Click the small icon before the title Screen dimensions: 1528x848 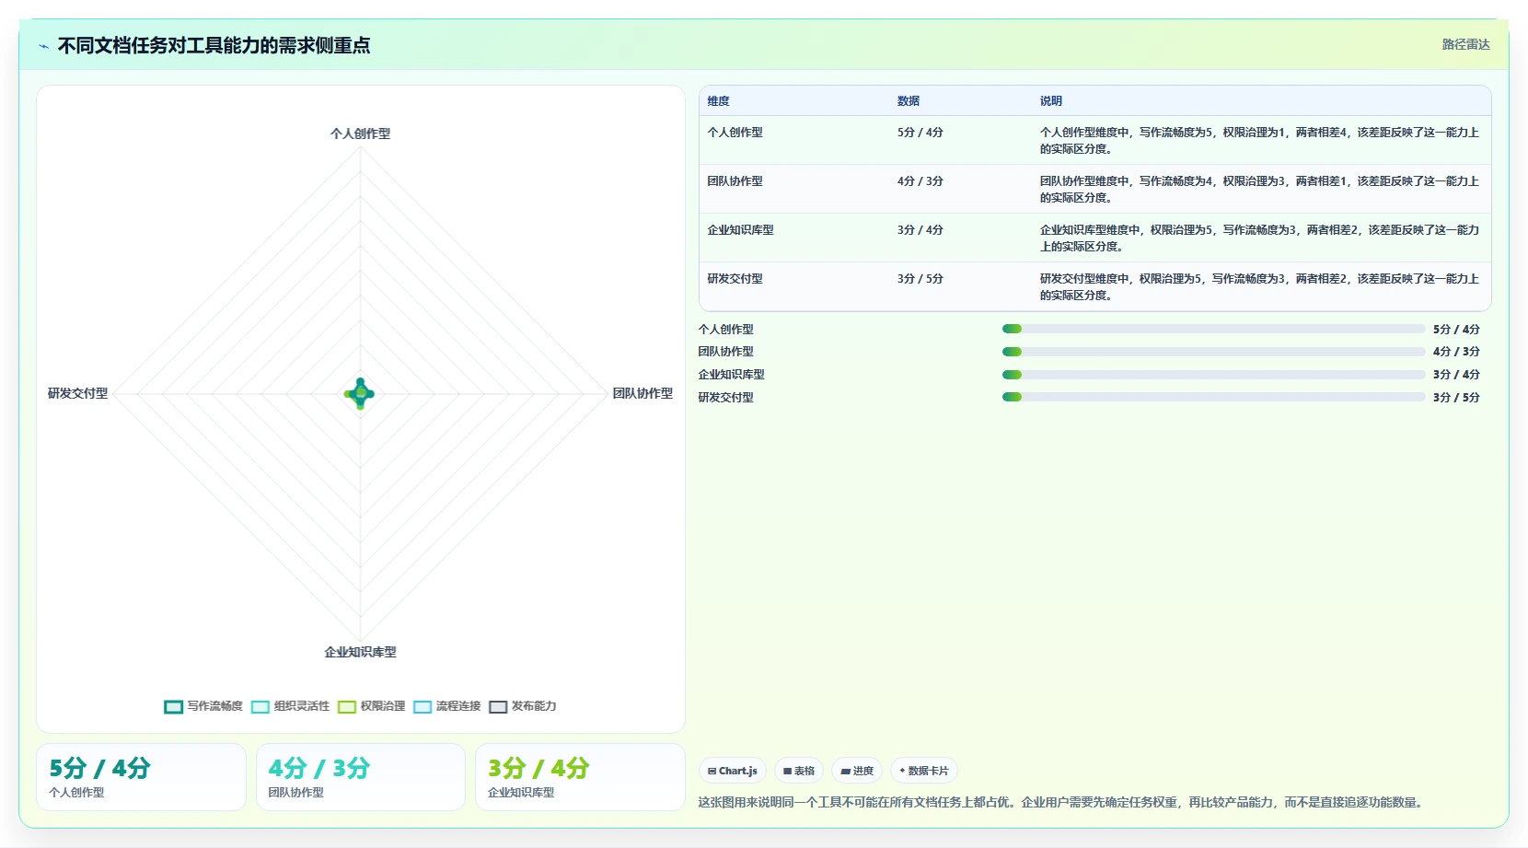coord(43,46)
